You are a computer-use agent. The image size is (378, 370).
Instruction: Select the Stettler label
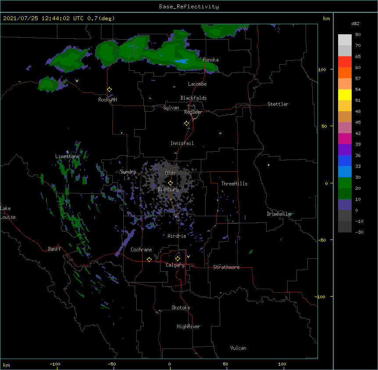278,104
